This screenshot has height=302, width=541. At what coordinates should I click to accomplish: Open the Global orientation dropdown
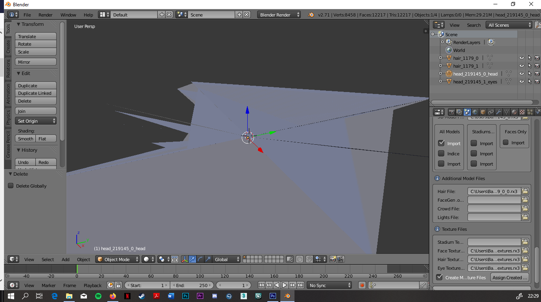[x=227, y=259]
